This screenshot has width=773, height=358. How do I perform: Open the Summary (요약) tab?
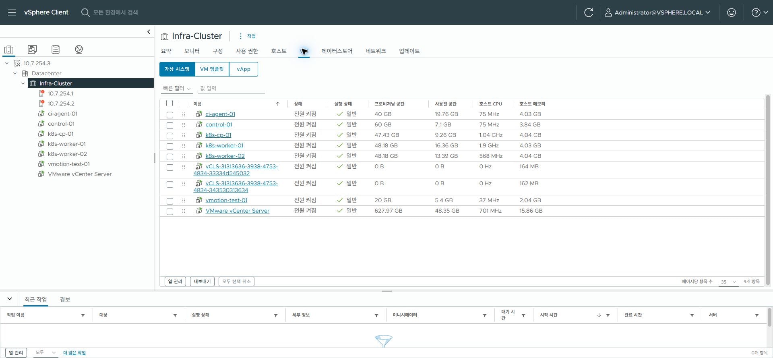pyautogui.click(x=166, y=51)
